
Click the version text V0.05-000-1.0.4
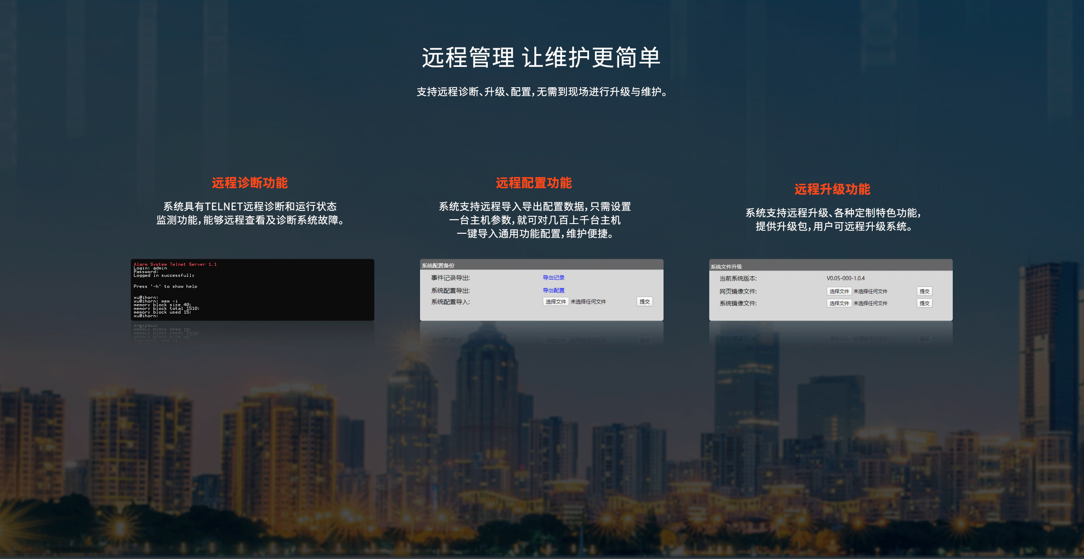pos(845,278)
